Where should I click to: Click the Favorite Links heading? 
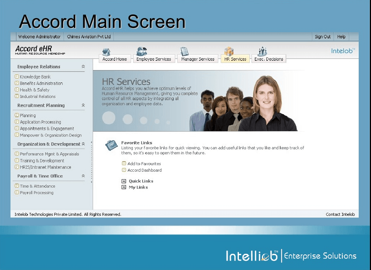coord(137,142)
